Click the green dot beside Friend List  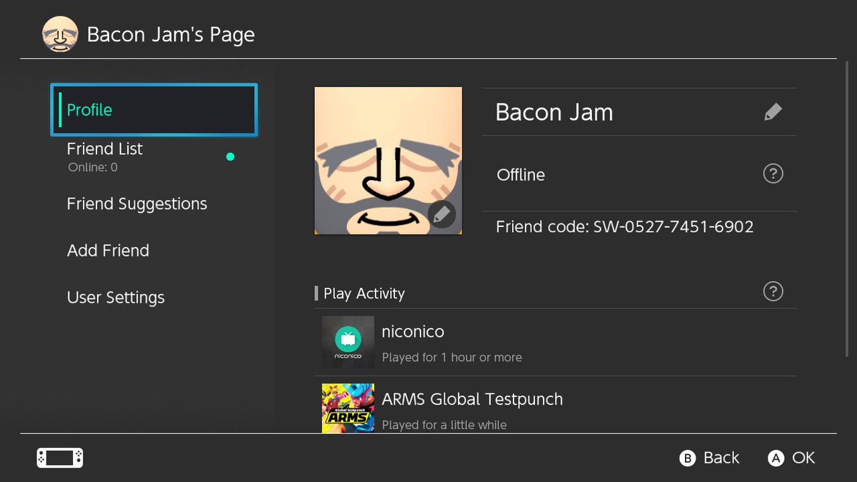[230, 157]
